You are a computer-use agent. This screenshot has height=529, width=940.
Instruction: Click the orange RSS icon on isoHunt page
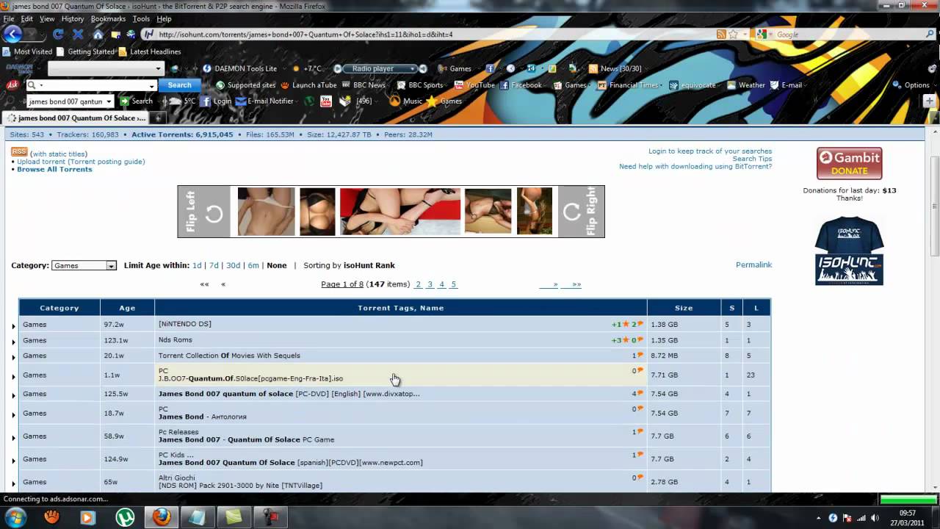point(19,151)
